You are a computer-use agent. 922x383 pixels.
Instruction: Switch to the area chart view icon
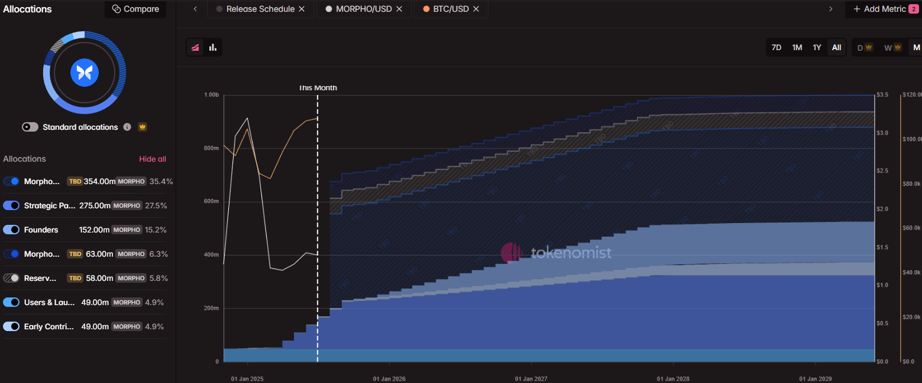pos(195,48)
